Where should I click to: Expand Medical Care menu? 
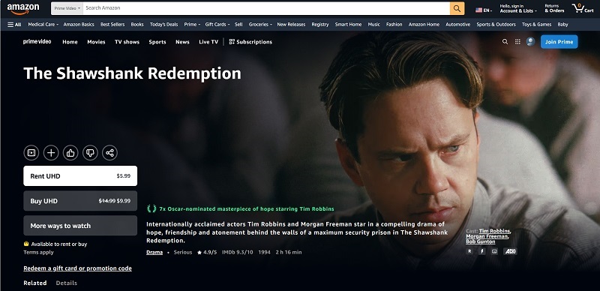(x=43, y=25)
